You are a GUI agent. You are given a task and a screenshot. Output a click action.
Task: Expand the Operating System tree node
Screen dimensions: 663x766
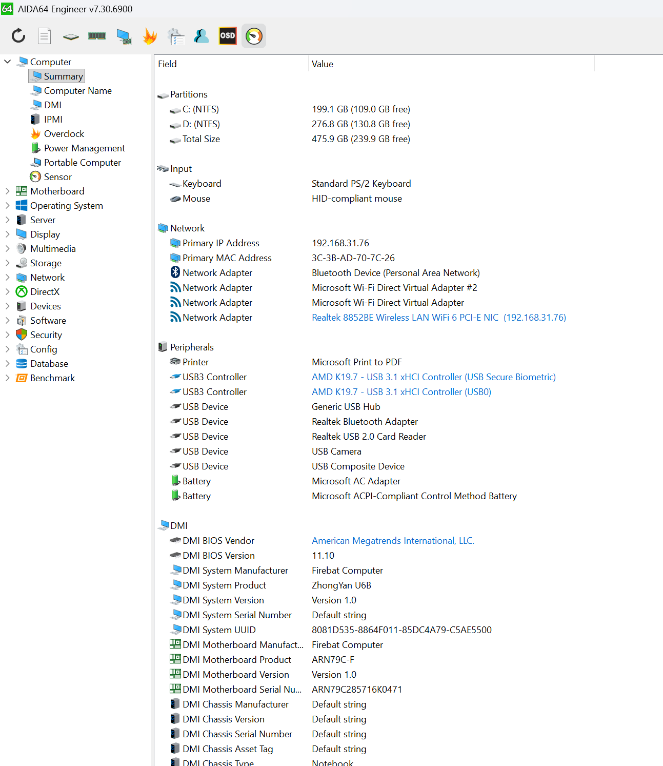coord(8,205)
